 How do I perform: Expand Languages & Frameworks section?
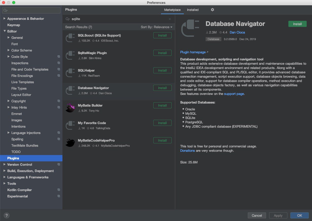point(4,177)
